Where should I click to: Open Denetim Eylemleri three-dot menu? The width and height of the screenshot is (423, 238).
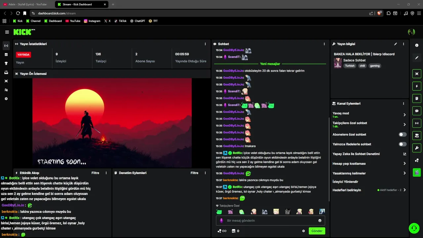205,173
